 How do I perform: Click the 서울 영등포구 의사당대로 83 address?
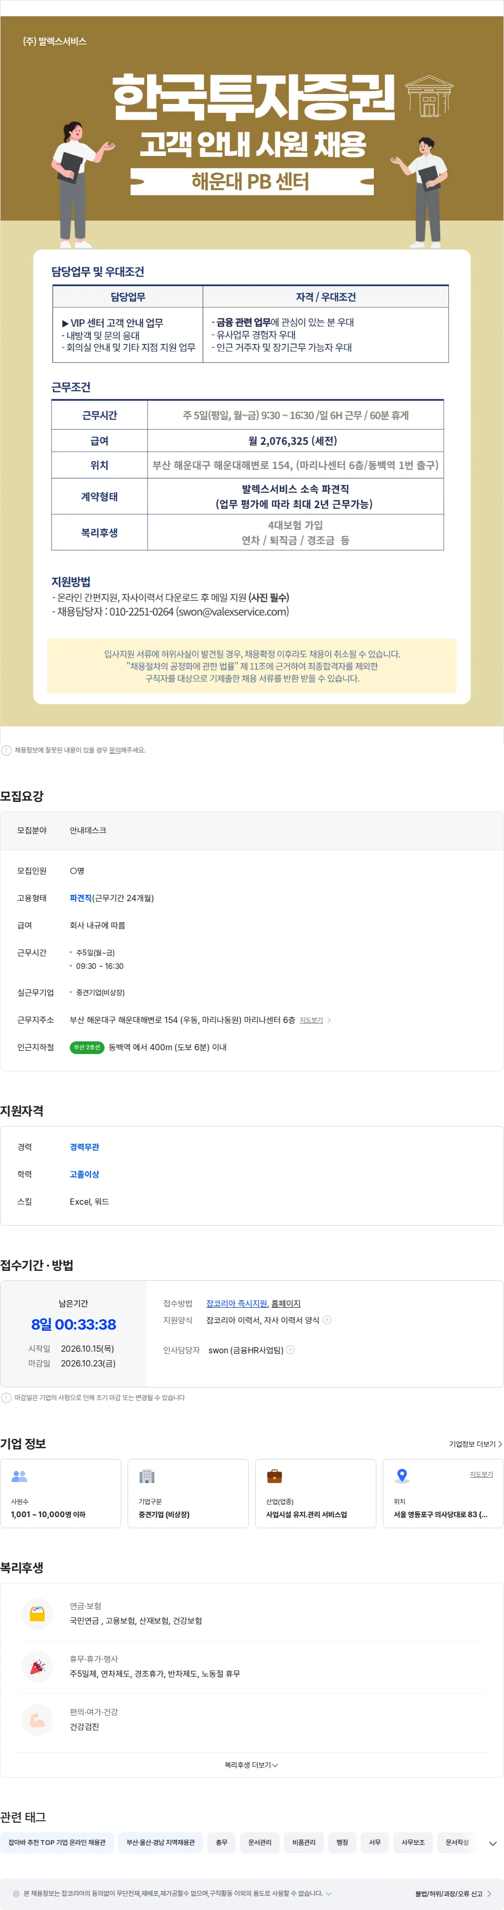click(440, 1514)
